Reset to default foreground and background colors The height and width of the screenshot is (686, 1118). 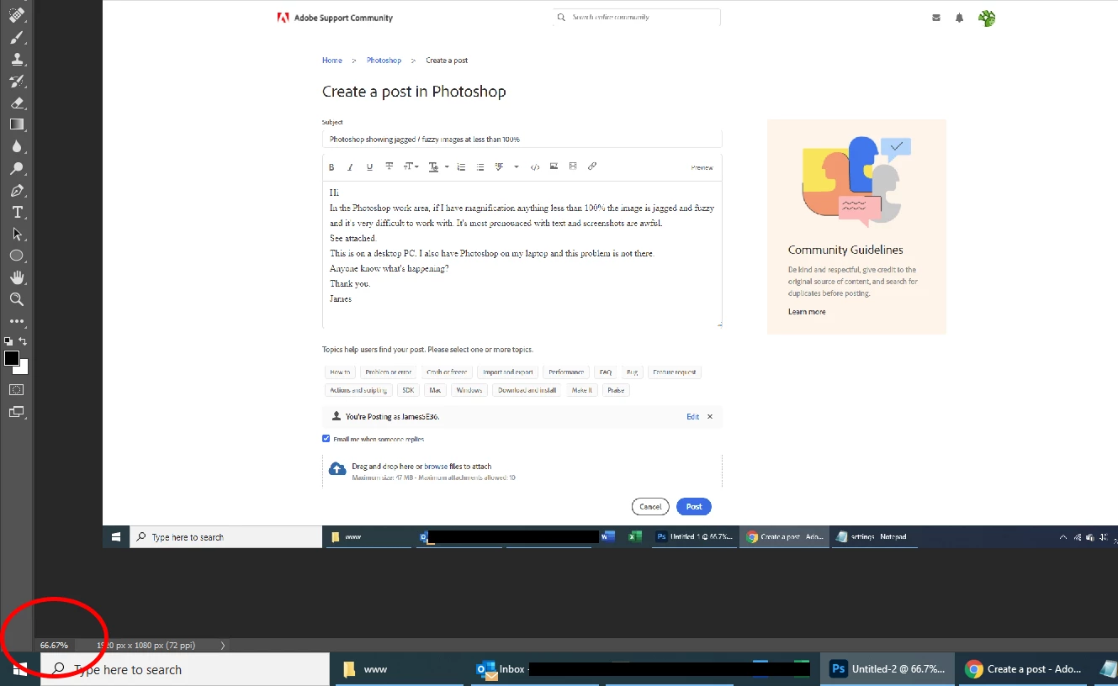click(x=8, y=341)
